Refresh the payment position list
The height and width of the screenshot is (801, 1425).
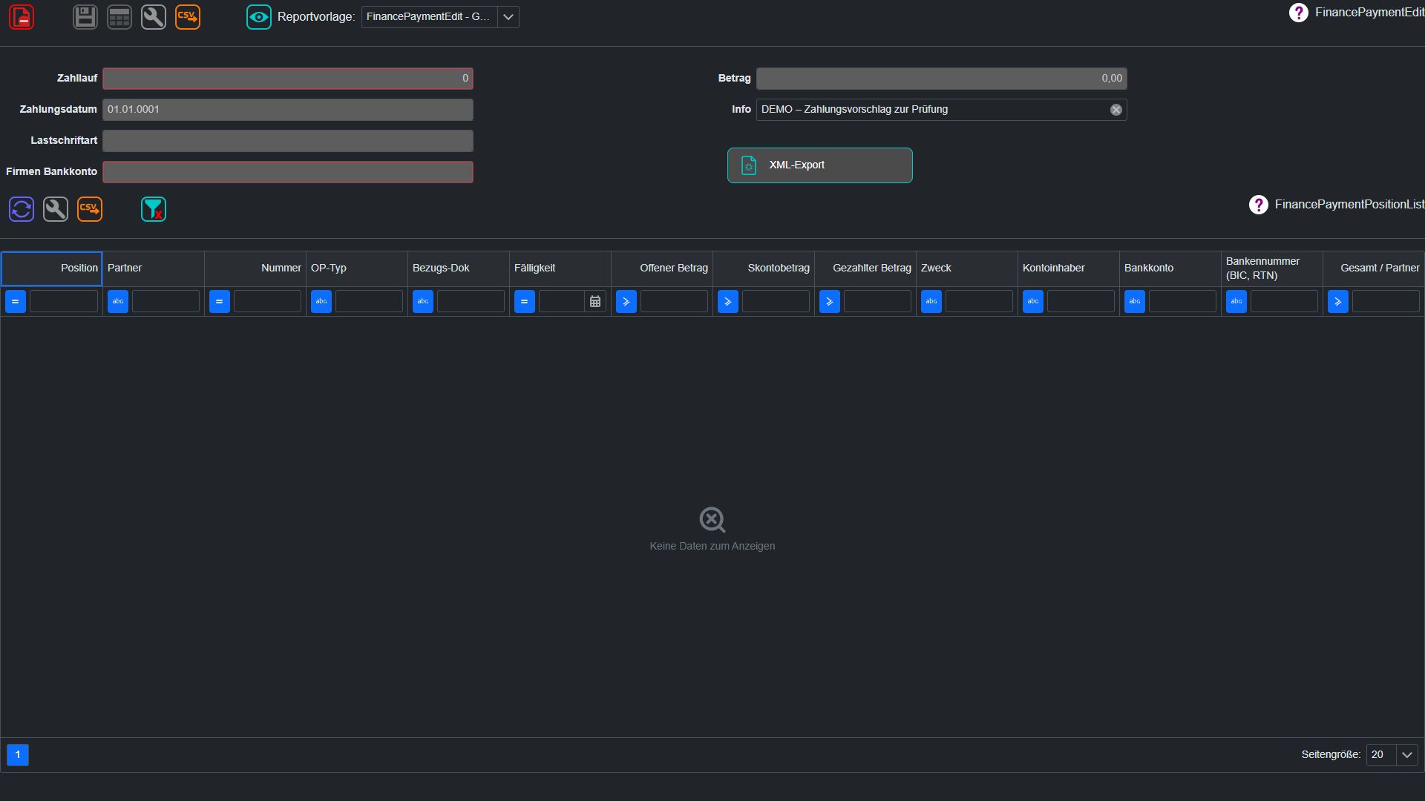(22, 209)
